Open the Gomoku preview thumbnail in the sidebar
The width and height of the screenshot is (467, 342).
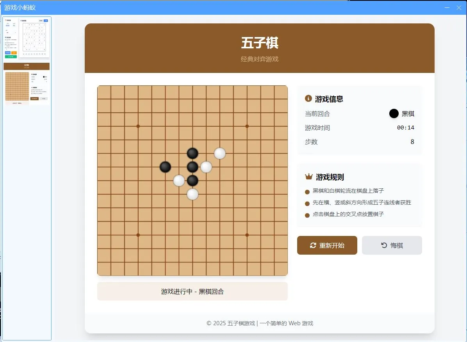pos(27,83)
